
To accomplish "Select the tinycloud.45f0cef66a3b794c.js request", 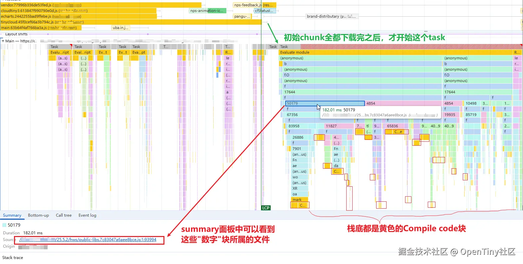I will click(x=131, y=22).
